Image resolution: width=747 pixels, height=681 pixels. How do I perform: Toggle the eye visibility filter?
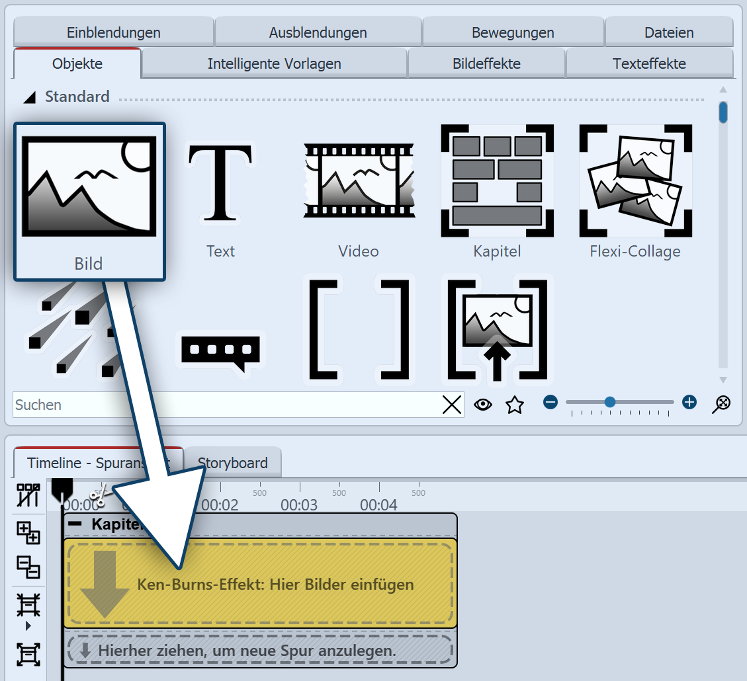coord(483,405)
